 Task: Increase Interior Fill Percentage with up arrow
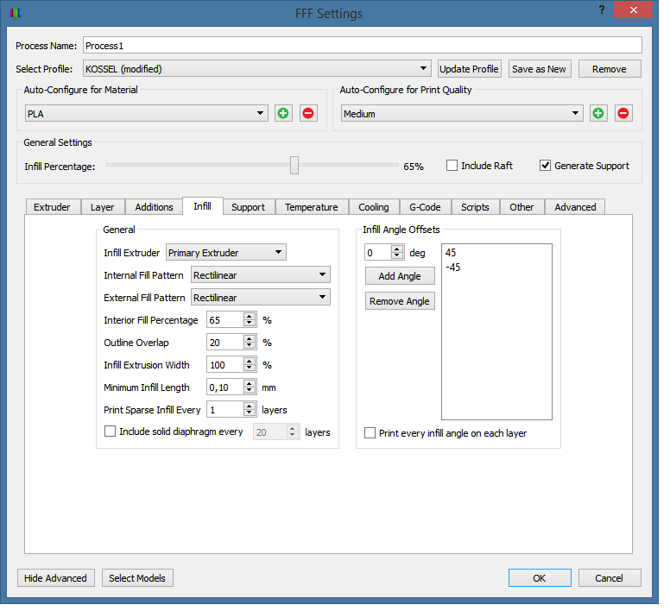point(250,316)
